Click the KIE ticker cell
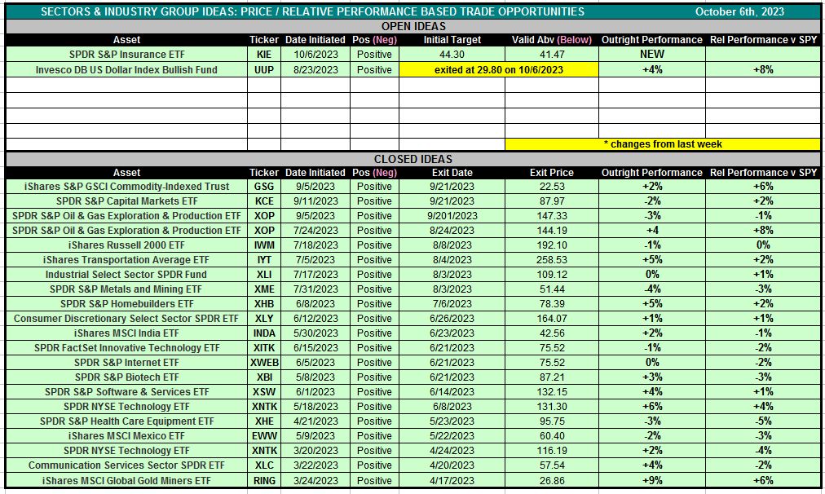Image resolution: width=825 pixels, height=494 pixels. point(263,55)
